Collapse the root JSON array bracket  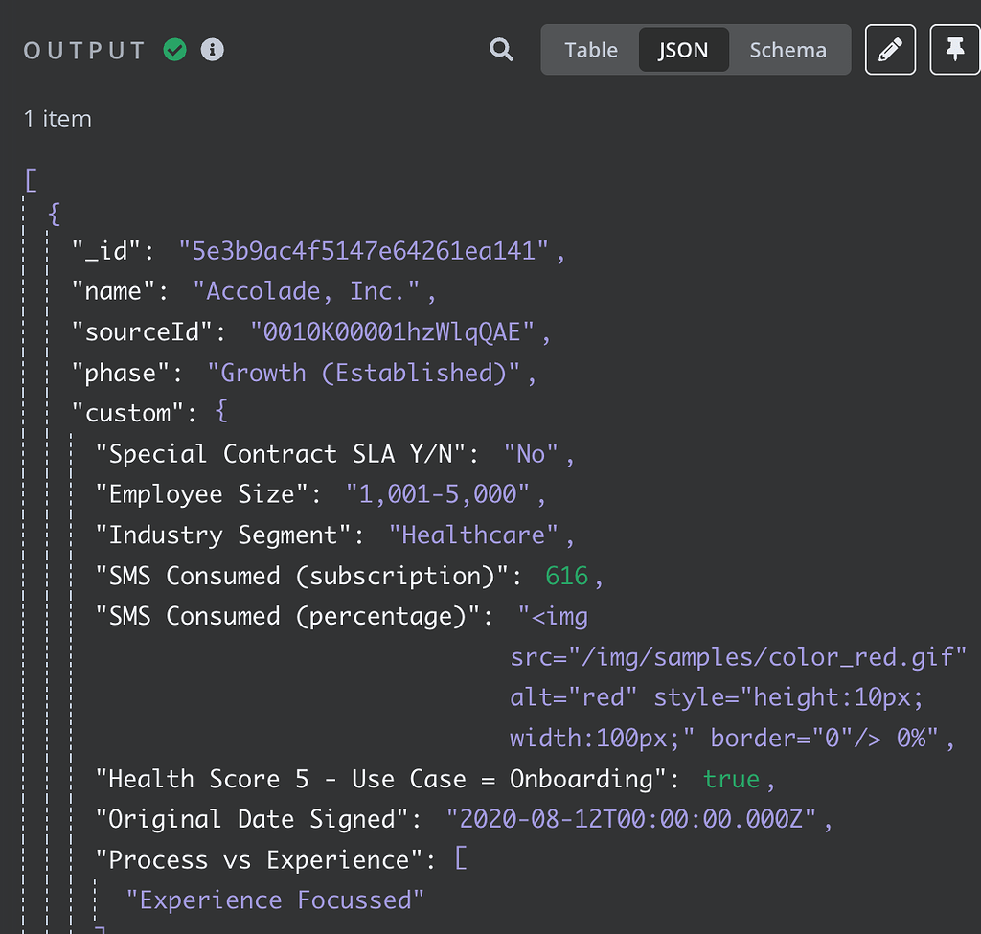point(30,179)
